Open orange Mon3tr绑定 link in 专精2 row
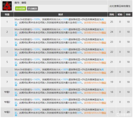This screenshot has width=133, height=118. (x=100, y=103)
